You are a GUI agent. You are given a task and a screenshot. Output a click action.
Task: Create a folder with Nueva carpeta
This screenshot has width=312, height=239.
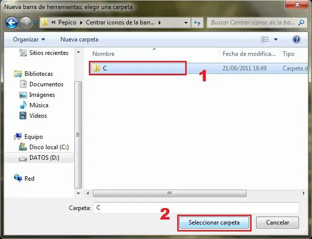79,39
